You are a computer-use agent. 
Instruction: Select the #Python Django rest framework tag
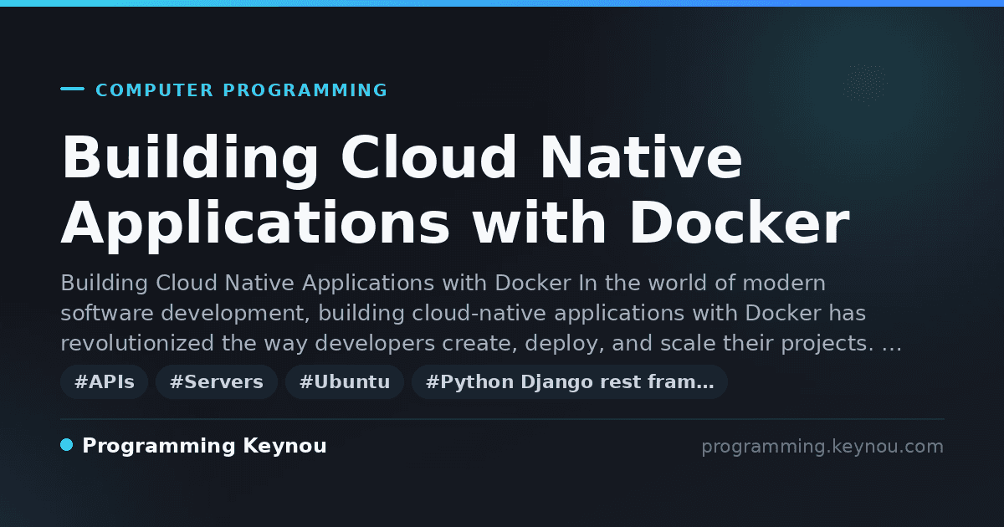(x=570, y=382)
